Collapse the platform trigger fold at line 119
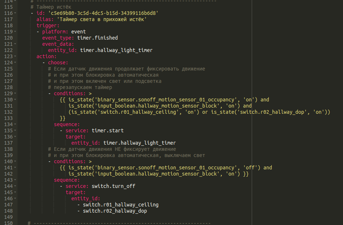 tap(15, 32)
